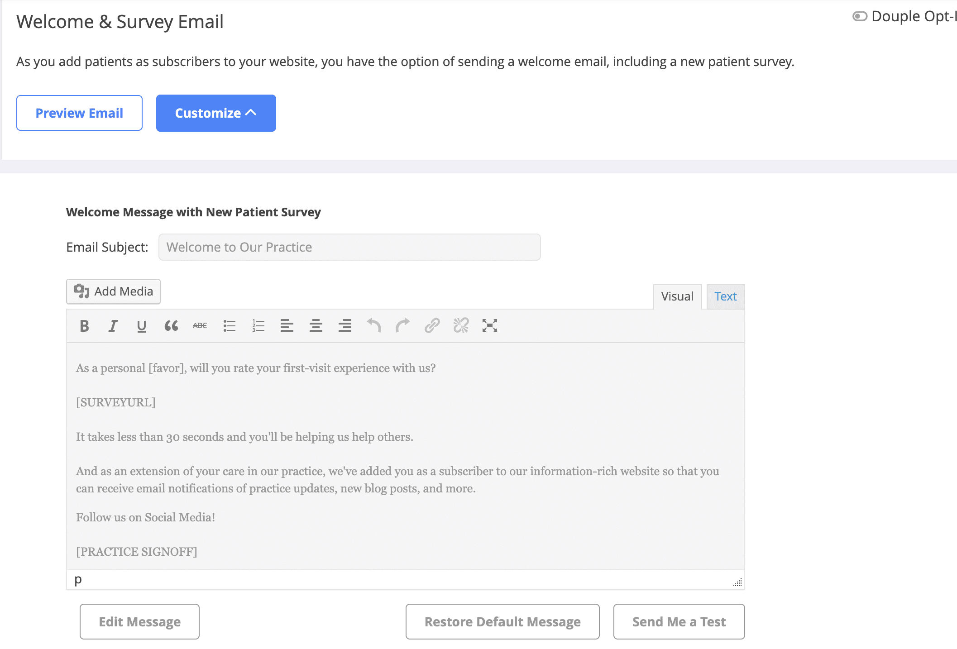This screenshot has width=957, height=649.
Task: Click the [SURVEYURL] placeholder line
Action: coord(116,402)
